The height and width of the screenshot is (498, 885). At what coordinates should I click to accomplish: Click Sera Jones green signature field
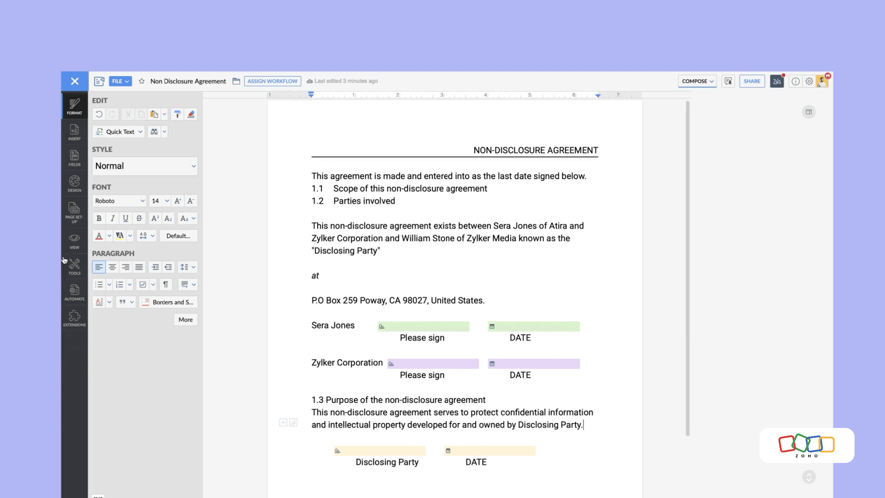pos(423,326)
